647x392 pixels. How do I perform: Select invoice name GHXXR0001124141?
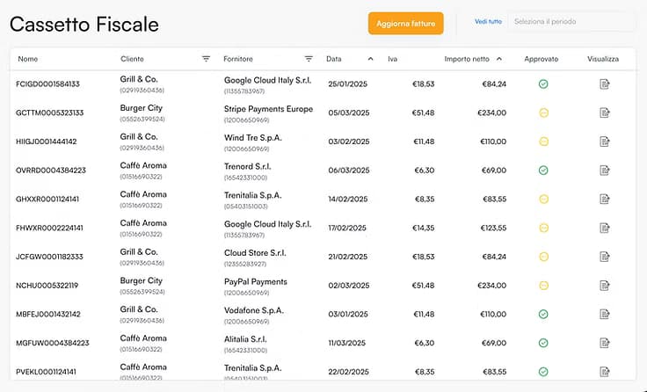tap(47, 200)
